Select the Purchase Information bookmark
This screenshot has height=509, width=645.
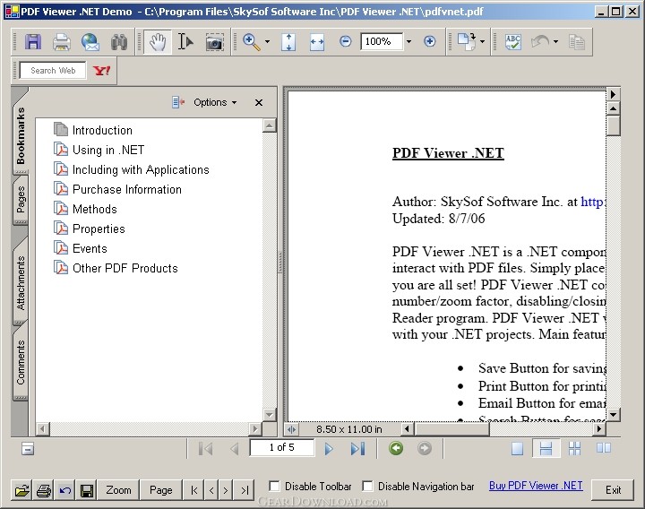(x=126, y=189)
